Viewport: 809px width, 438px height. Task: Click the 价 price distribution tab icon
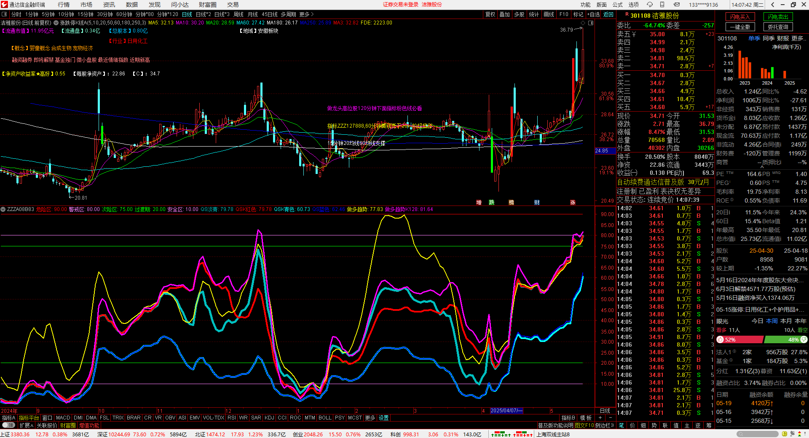(x=632, y=425)
